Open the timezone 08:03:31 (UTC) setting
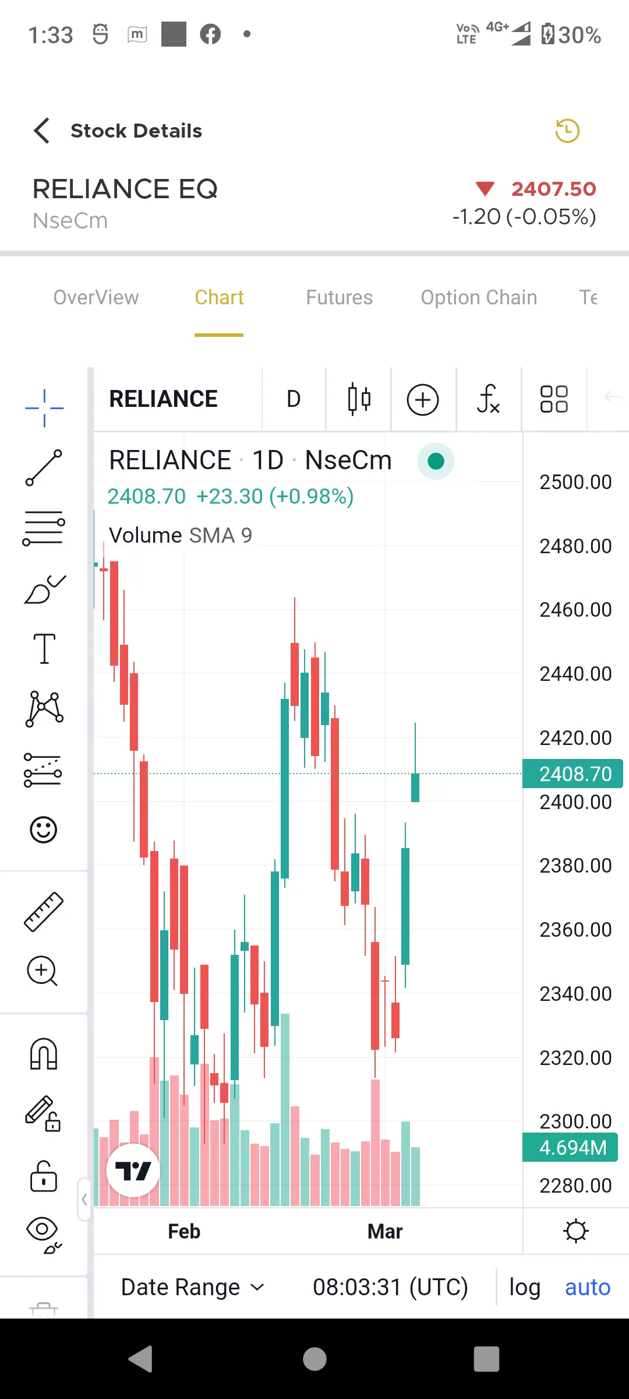The width and height of the screenshot is (629, 1399). [390, 1287]
